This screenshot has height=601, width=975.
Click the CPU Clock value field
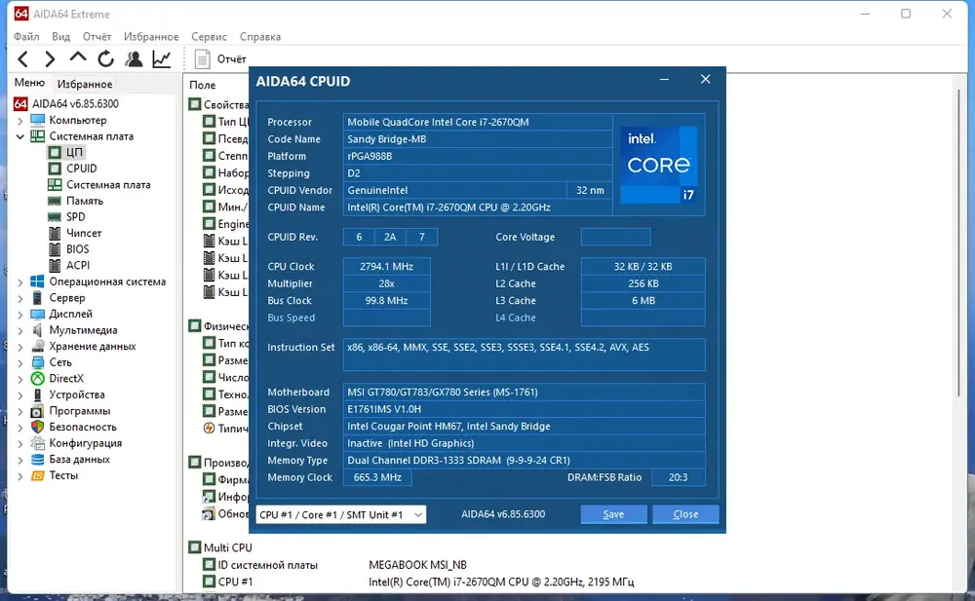point(386,267)
